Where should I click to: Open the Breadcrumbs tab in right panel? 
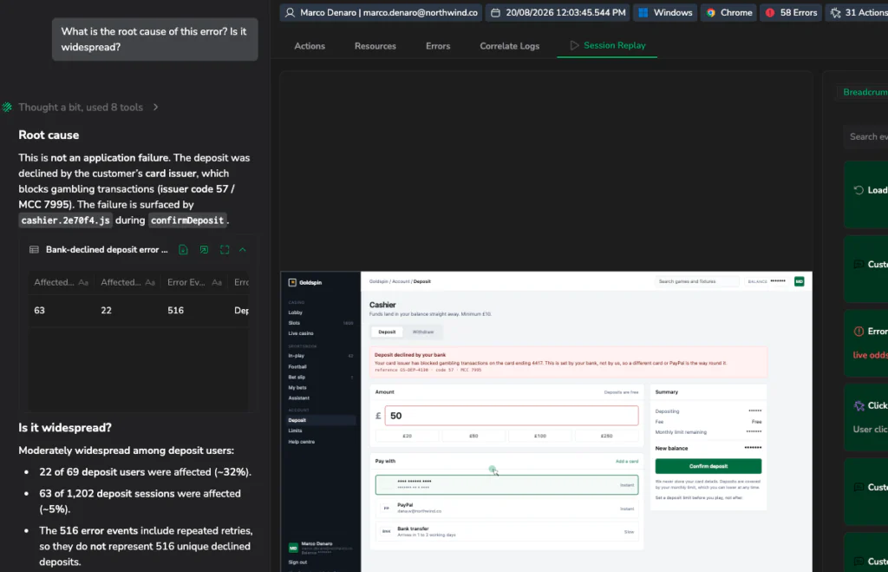click(x=864, y=92)
